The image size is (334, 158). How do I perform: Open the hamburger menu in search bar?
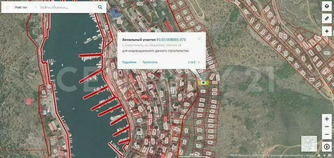tap(7, 7)
